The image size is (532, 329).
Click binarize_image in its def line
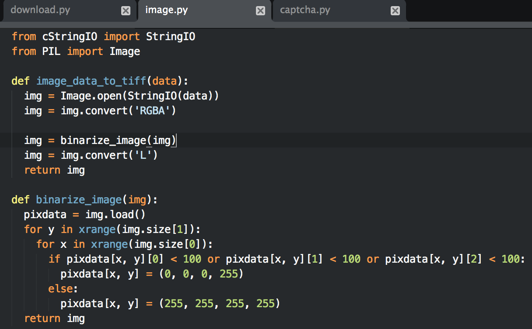[x=79, y=200]
